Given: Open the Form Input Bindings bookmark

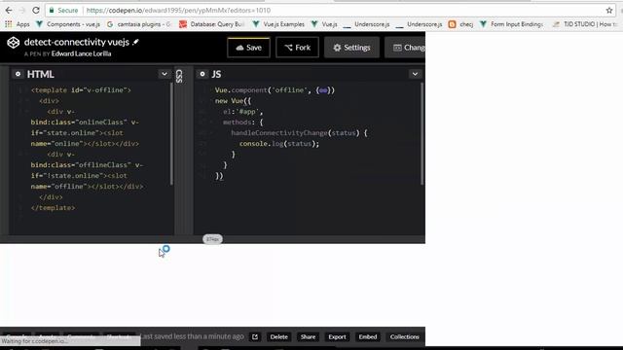Looking at the screenshot, I should pyautogui.click(x=512, y=24).
